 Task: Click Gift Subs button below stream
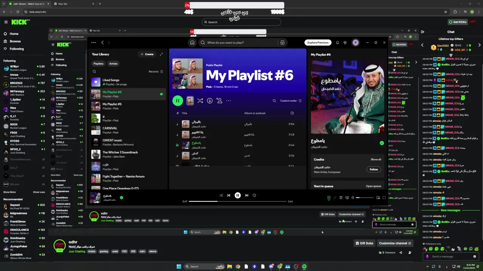pos(365,243)
